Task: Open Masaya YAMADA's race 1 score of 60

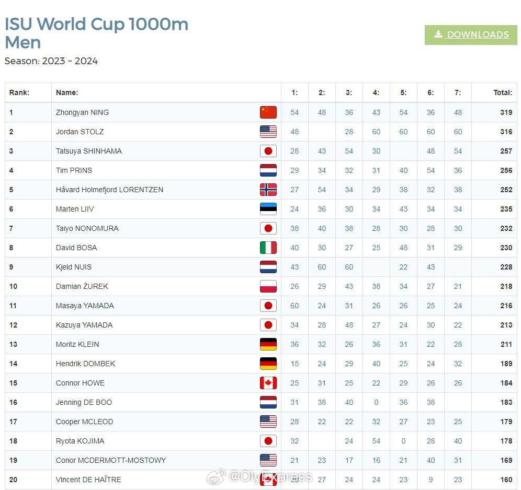Action: (295, 306)
